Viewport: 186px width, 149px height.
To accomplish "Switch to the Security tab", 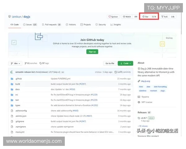I will point(100,25).
